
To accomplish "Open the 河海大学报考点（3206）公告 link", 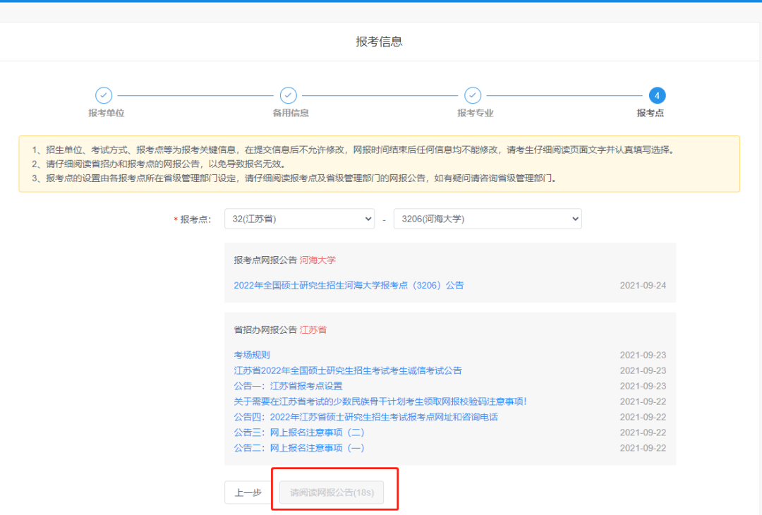I will (349, 286).
